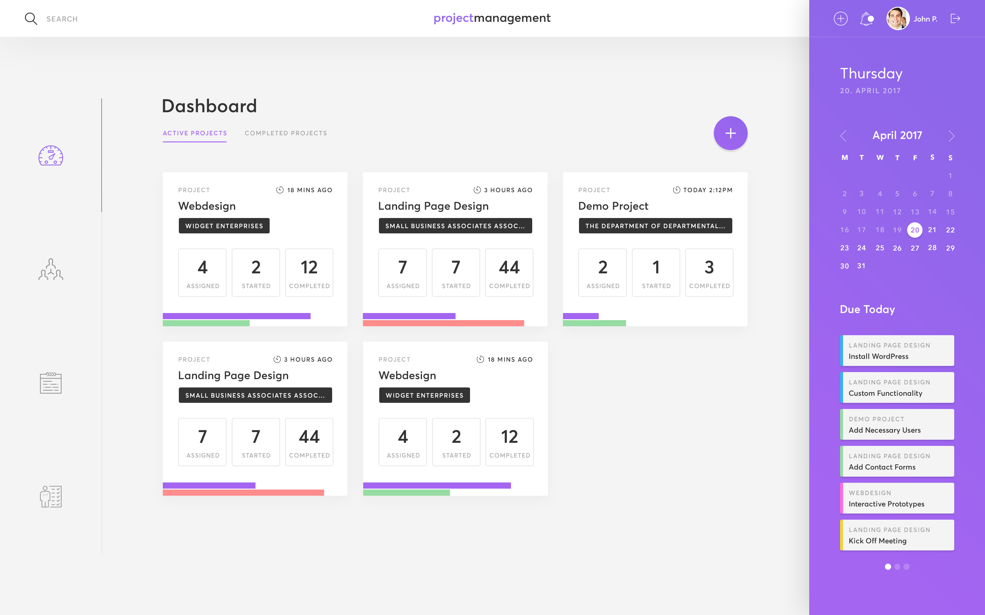Open Kick Off Meeting due task
Screen dimensions: 985x615
click(897, 535)
